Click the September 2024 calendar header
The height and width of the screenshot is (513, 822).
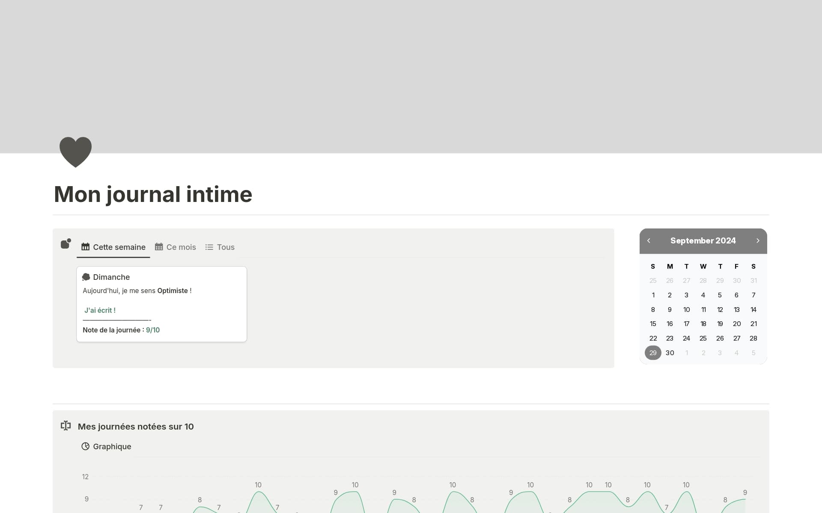click(703, 241)
